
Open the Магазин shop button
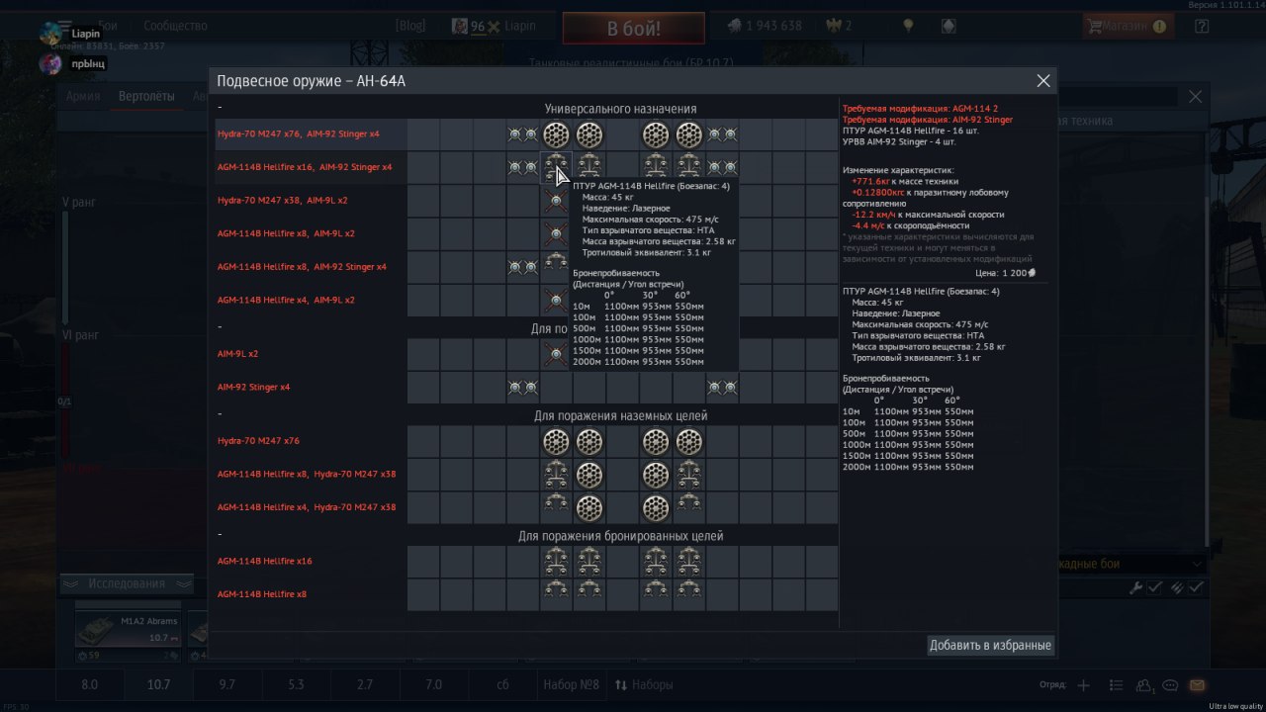point(1128,26)
